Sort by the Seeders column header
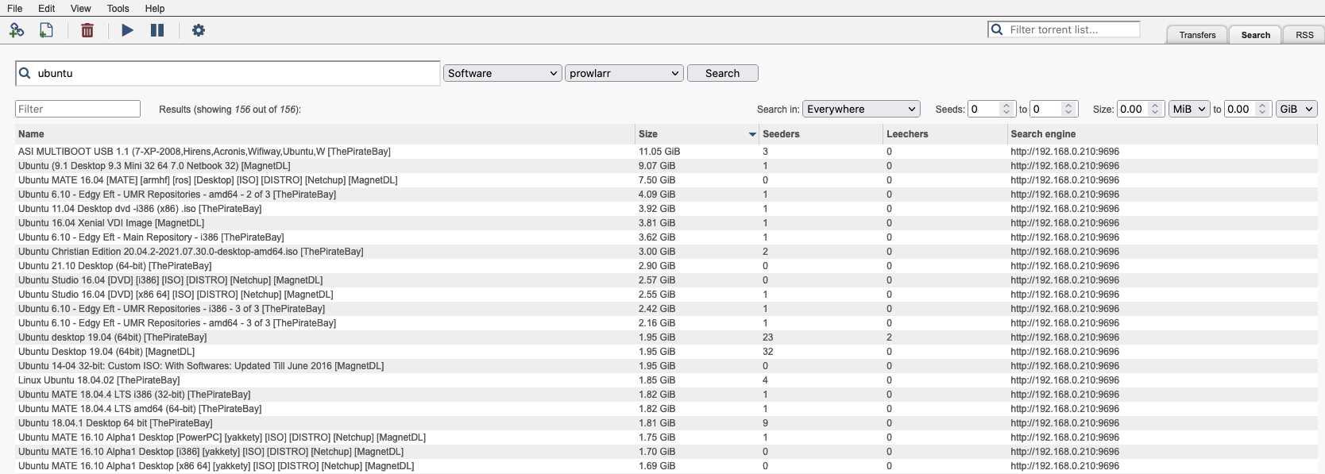 pos(821,134)
